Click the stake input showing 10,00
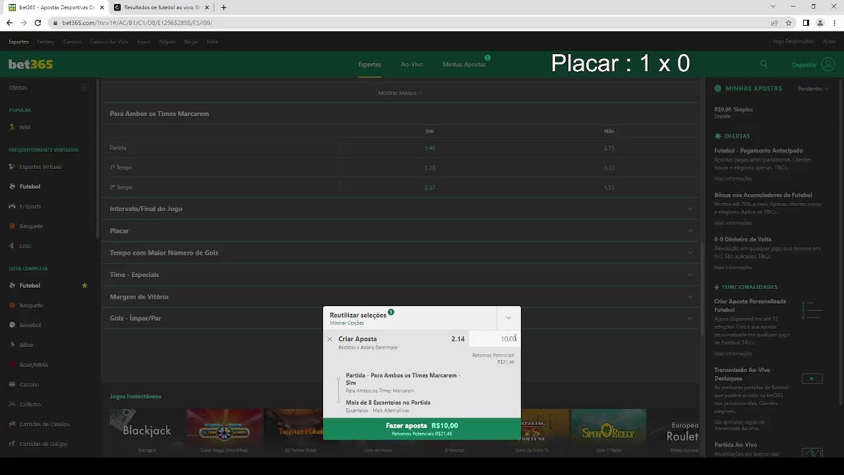 (x=494, y=339)
